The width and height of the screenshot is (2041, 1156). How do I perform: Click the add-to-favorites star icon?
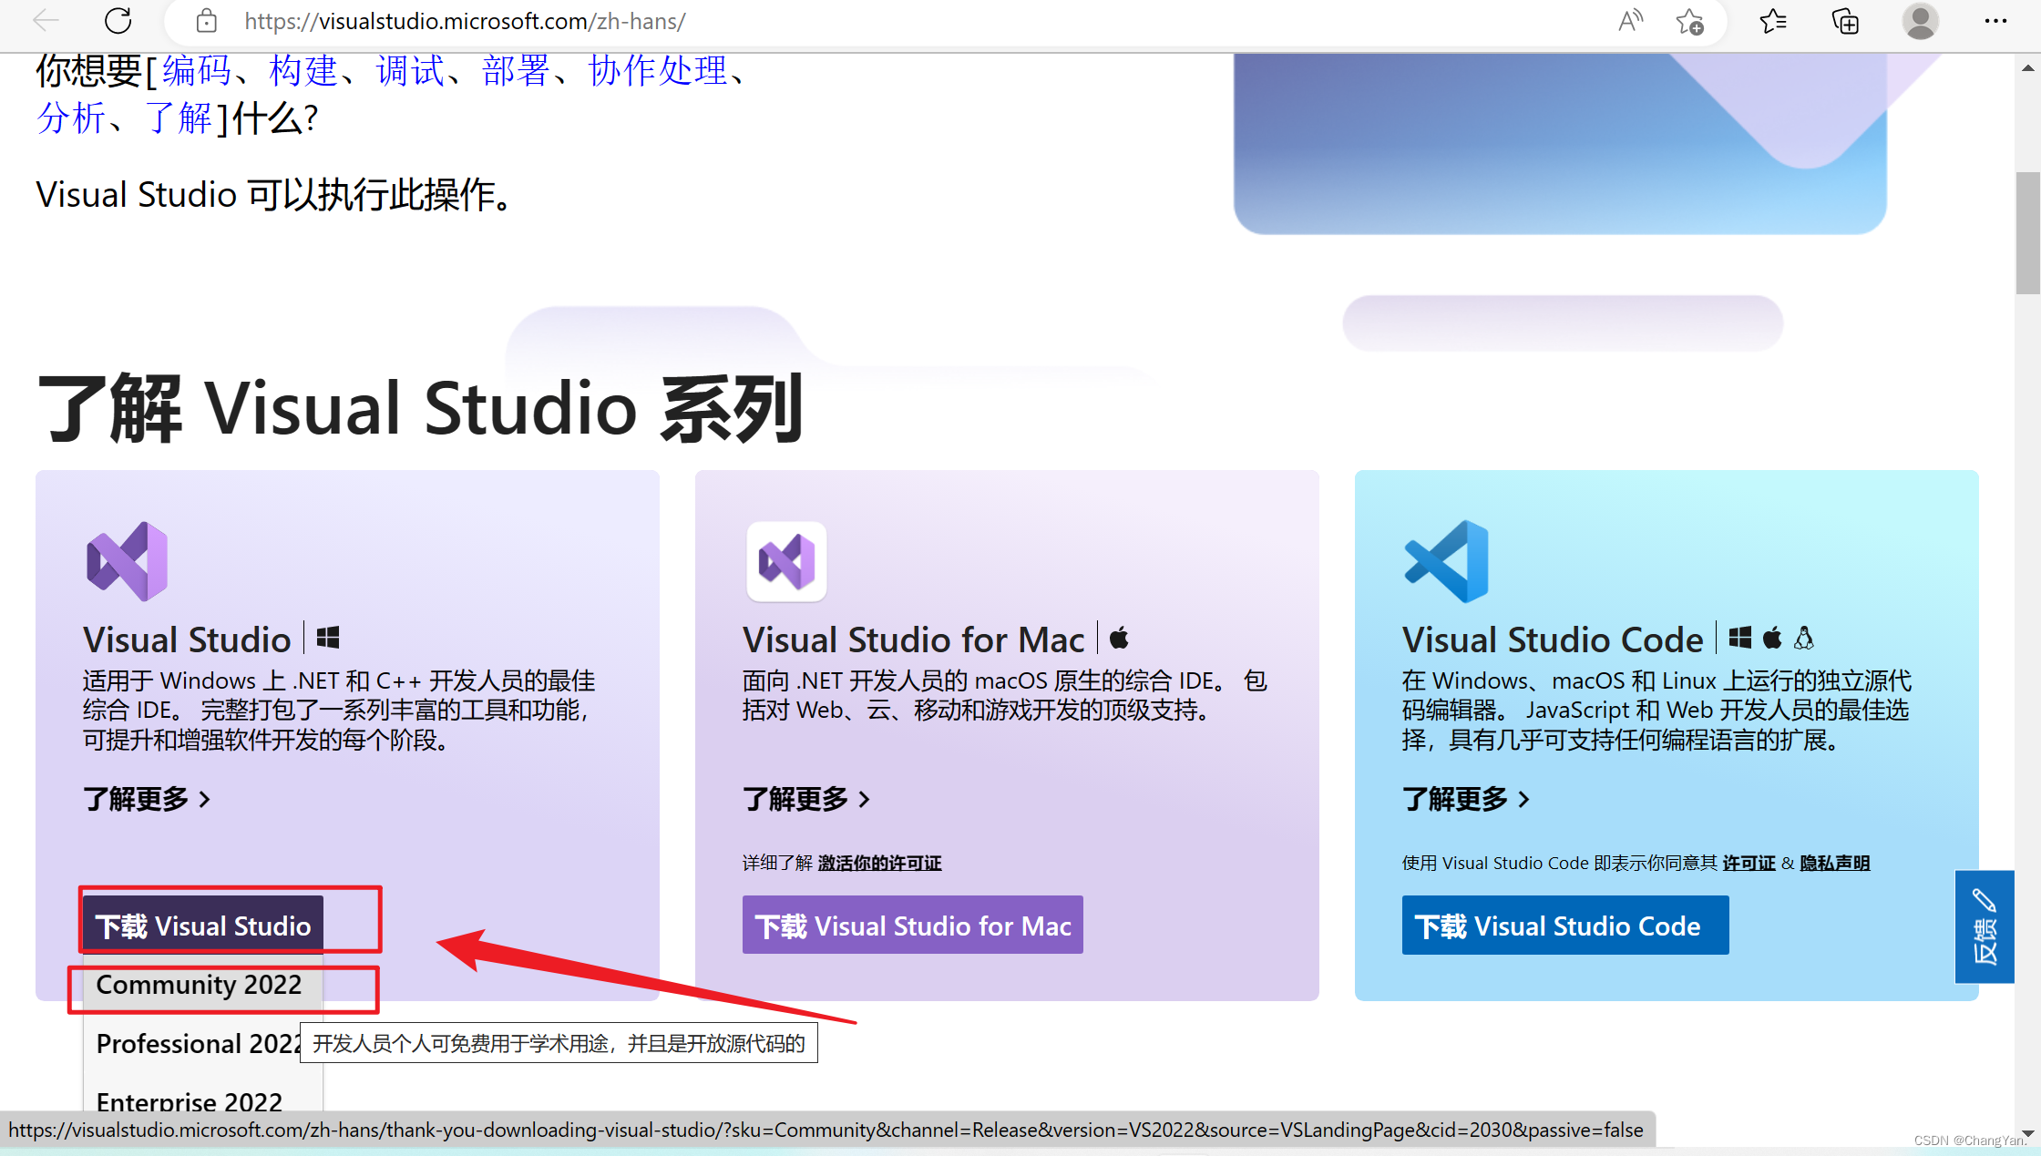click(x=1691, y=20)
